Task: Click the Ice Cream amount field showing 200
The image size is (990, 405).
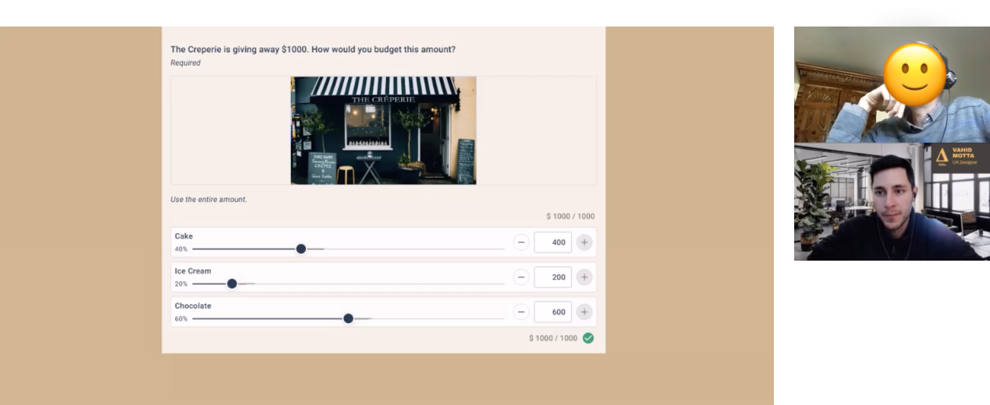Action: [x=553, y=277]
